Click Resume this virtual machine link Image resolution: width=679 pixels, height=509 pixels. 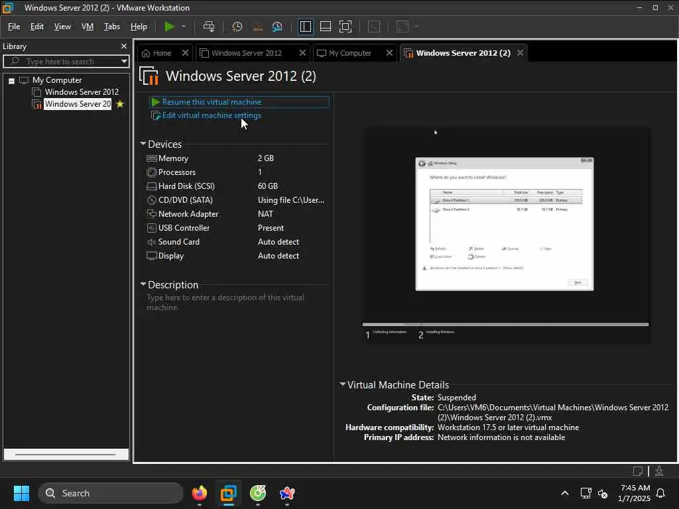tap(212, 102)
